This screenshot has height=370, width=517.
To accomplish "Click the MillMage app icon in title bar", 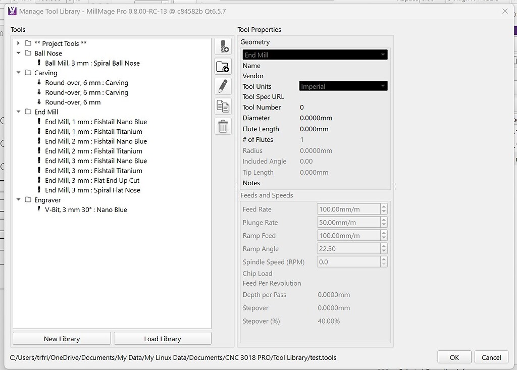I will click(x=12, y=11).
